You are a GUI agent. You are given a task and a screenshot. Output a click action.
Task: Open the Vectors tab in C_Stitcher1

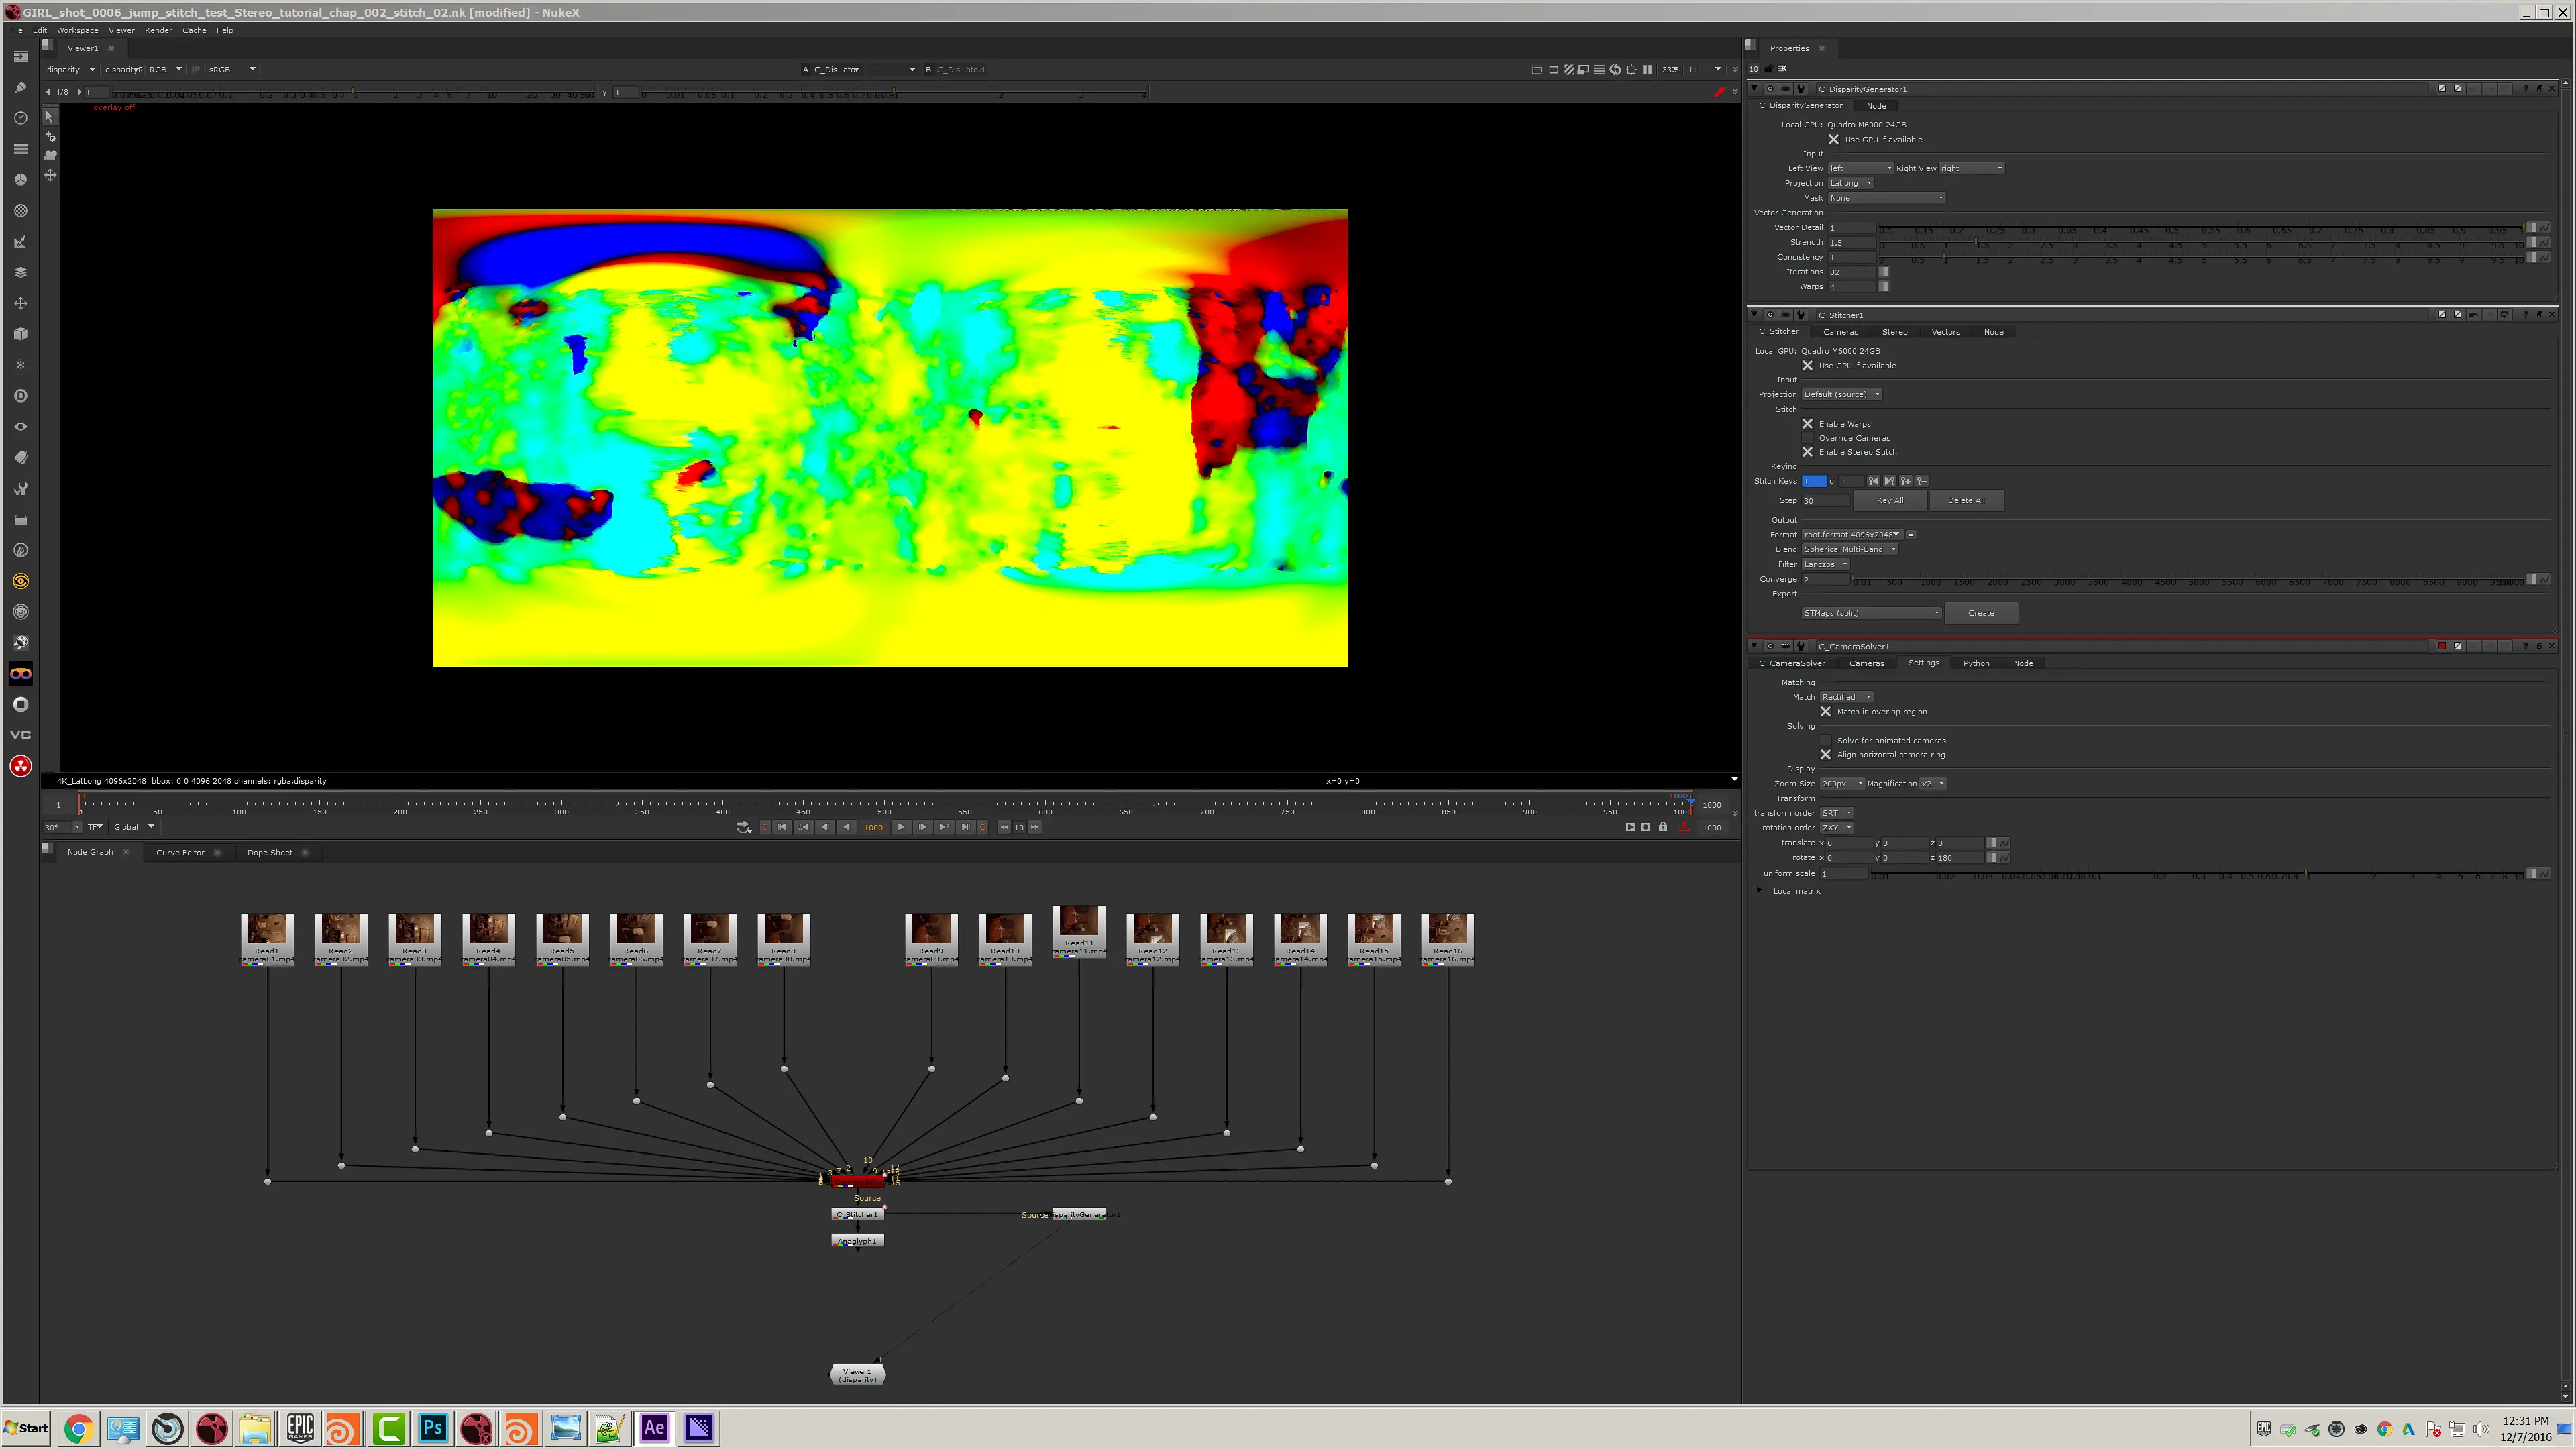(1945, 332)
